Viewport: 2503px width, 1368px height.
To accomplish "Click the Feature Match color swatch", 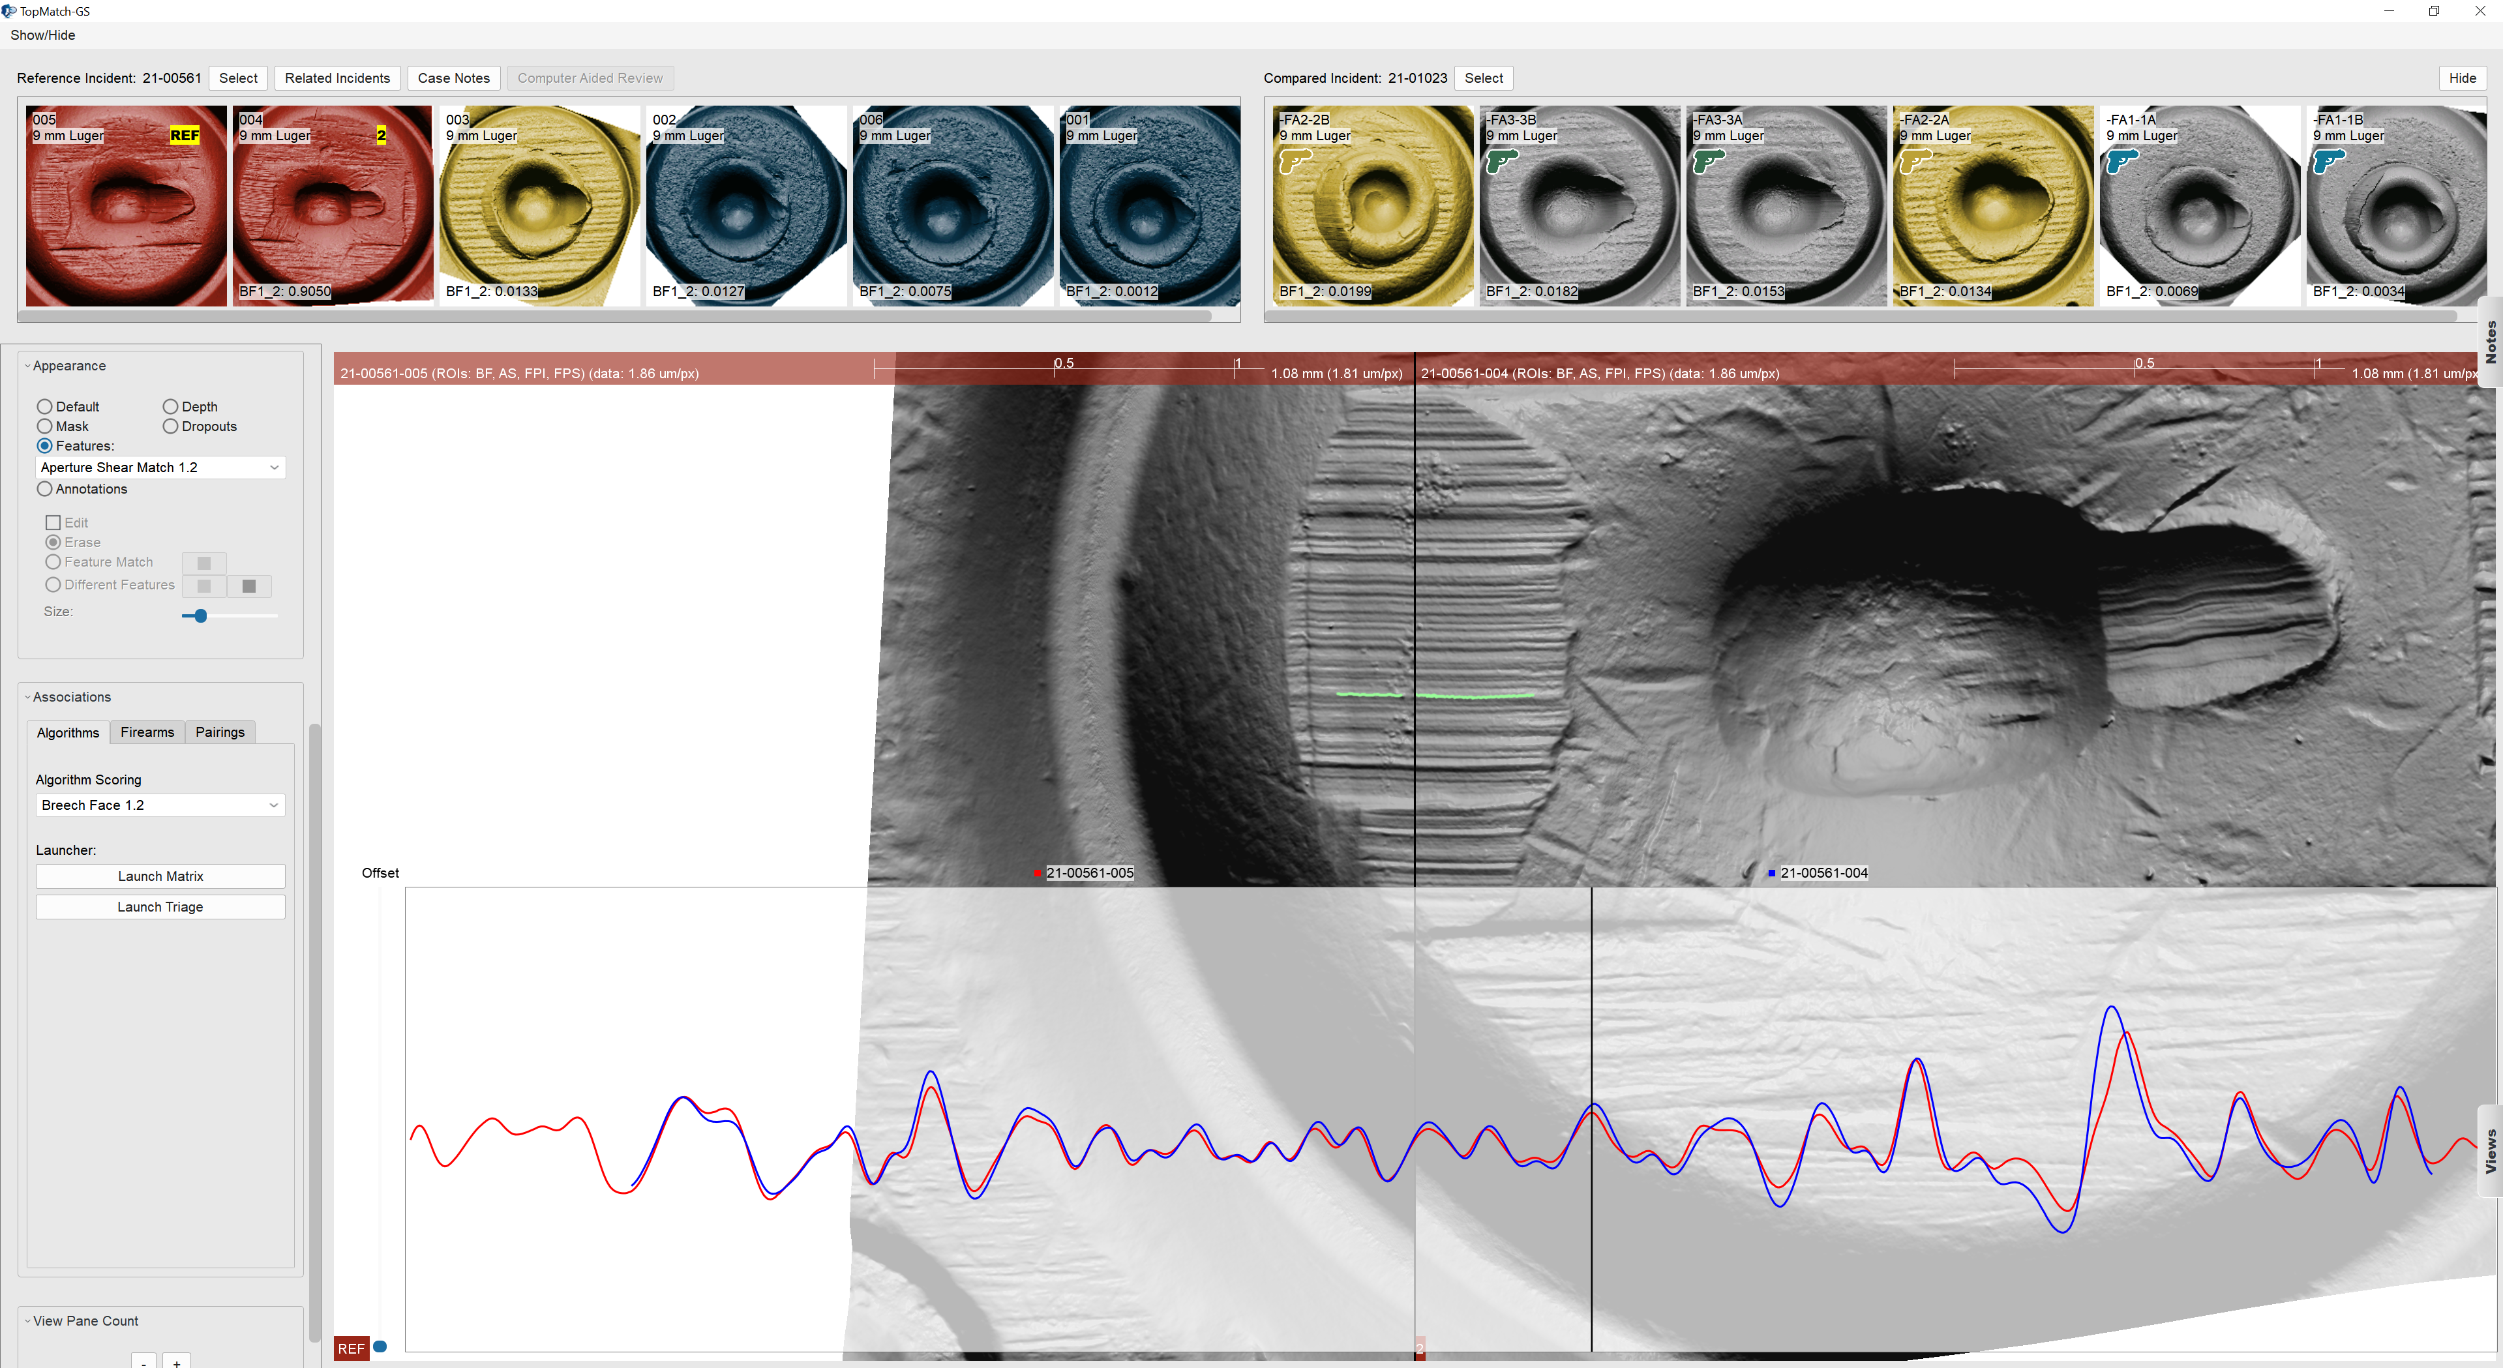I will point(204,563).
